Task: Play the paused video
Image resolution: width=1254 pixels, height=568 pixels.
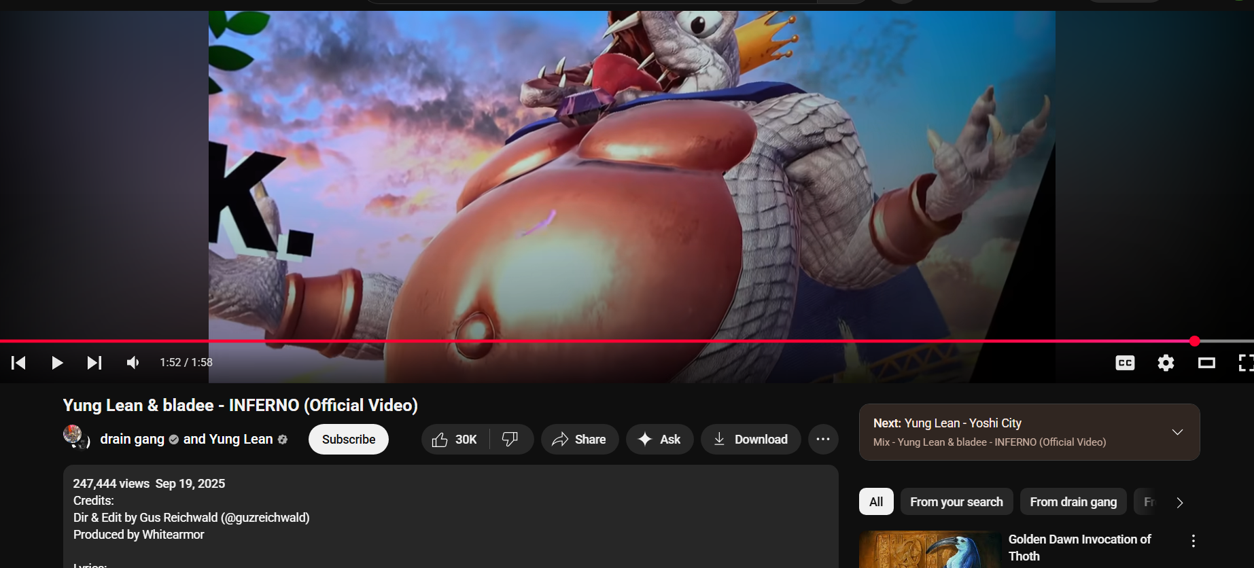Action: [x=57, y=363]
